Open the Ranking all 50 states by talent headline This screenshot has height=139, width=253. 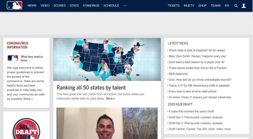coord(91,88)
